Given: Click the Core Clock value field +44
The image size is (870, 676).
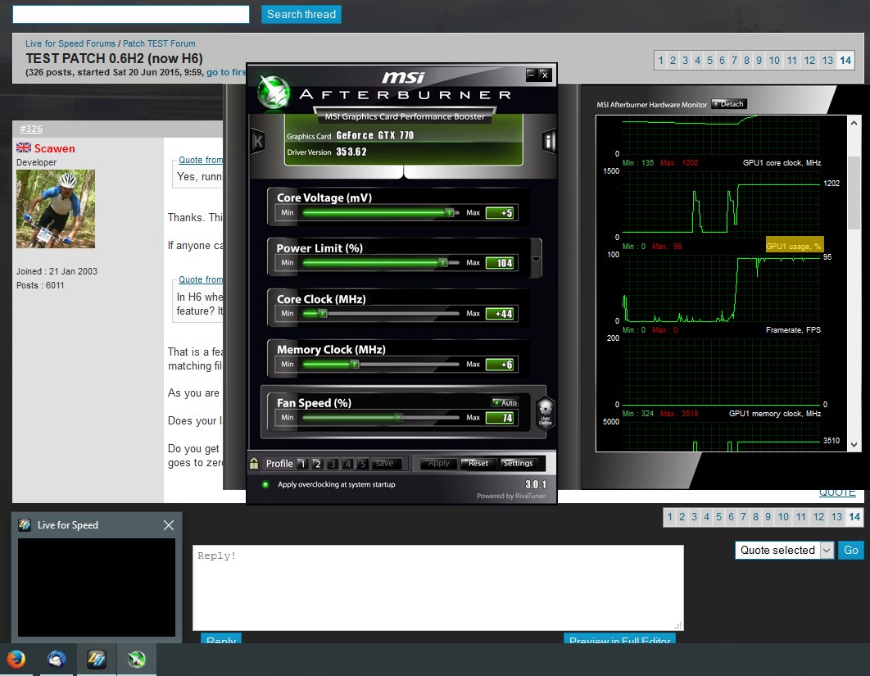Looking at the screenshot, I should [500, 314].
